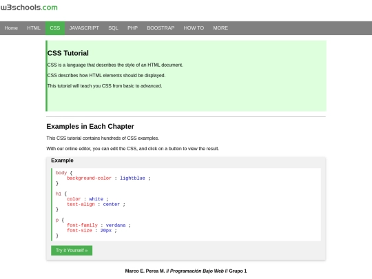Click the Example label above the code
This screenshot has height=279, width=372.
pos(62,161)
